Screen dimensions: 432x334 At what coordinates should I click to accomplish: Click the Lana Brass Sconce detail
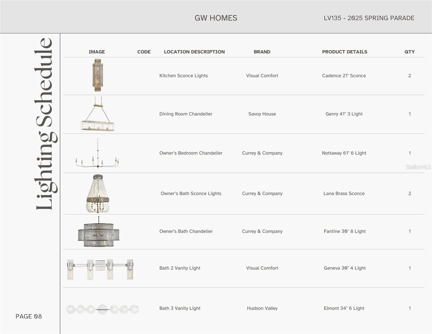click(x=344, y=193)
